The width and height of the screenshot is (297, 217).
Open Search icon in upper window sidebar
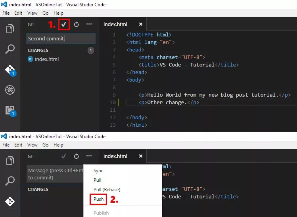[x=10, y=49]
